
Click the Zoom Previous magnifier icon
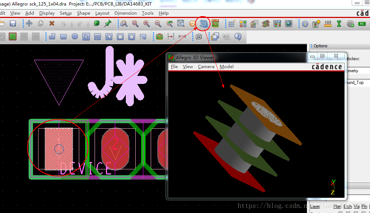(170, 23)
